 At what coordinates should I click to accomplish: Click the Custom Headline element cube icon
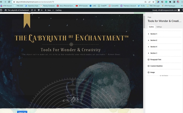click(x=149, y=66)
